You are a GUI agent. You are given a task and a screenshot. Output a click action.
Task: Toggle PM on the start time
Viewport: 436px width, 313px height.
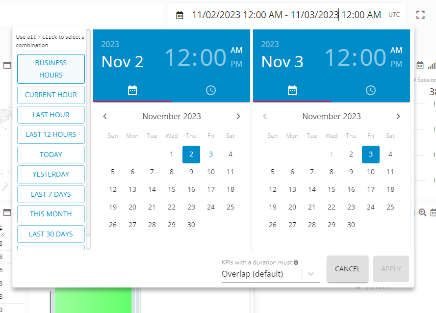pyautogui.click(x=236, y=64)
